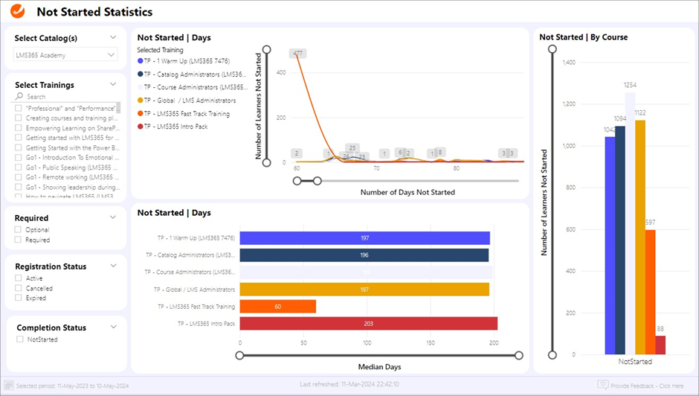This screenshot has height=396, width=699.
Task: Enable the Cancelled registration status checkbox
Action: pyautogui.click(x=19, y=288)
